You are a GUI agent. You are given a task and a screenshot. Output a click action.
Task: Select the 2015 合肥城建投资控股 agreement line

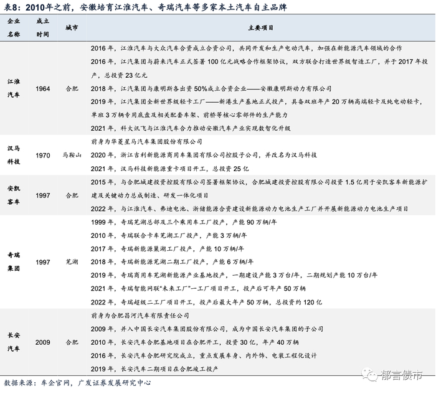[259, 182]
